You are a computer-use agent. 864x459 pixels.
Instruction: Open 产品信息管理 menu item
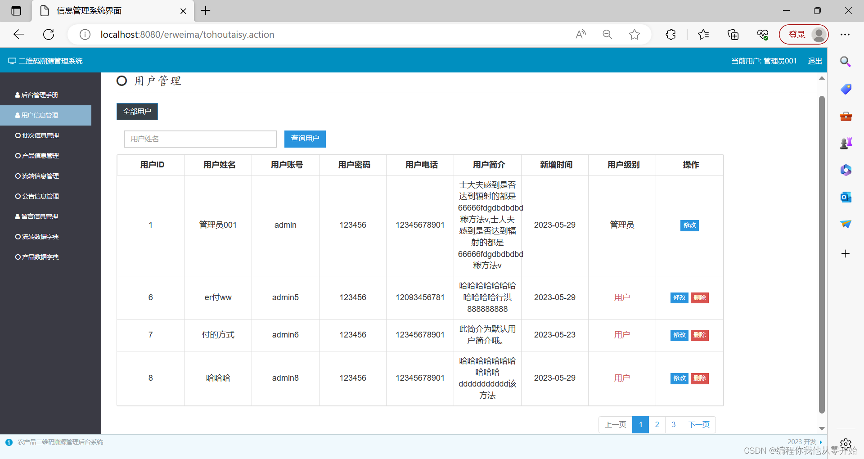coord(37,156)
